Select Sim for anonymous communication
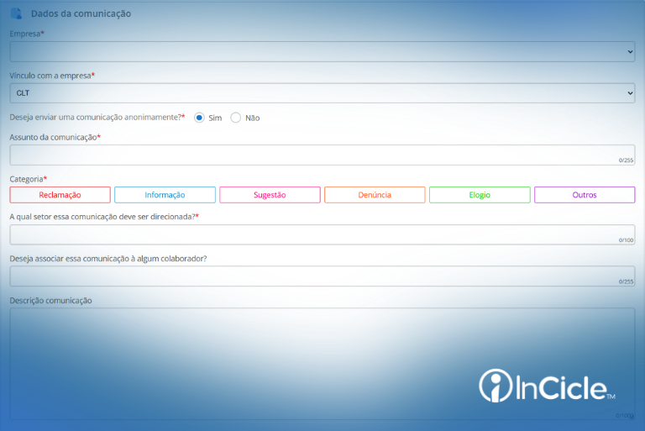 [199, 118]
